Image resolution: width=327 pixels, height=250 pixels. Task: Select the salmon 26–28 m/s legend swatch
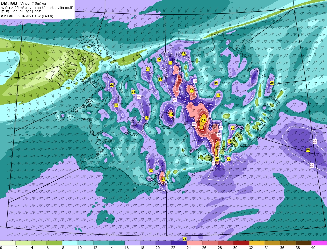[x=210, y=243]
